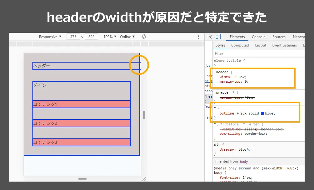314x190 pixels.
Task: Edit the viewport height field 392
Action: [x=91, y=37]
